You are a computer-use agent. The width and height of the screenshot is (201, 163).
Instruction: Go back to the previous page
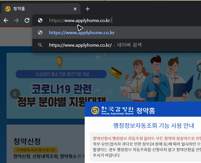pyautogui.click(x=6, y=20)
